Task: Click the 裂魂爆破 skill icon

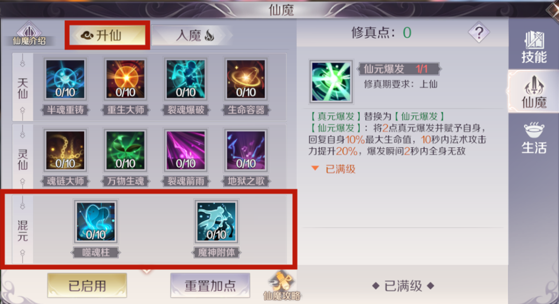Action: (x=186, y=79)
